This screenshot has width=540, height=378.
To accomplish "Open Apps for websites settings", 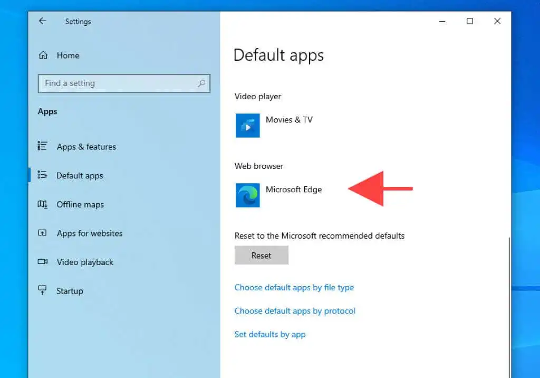I will coord(90,233).
